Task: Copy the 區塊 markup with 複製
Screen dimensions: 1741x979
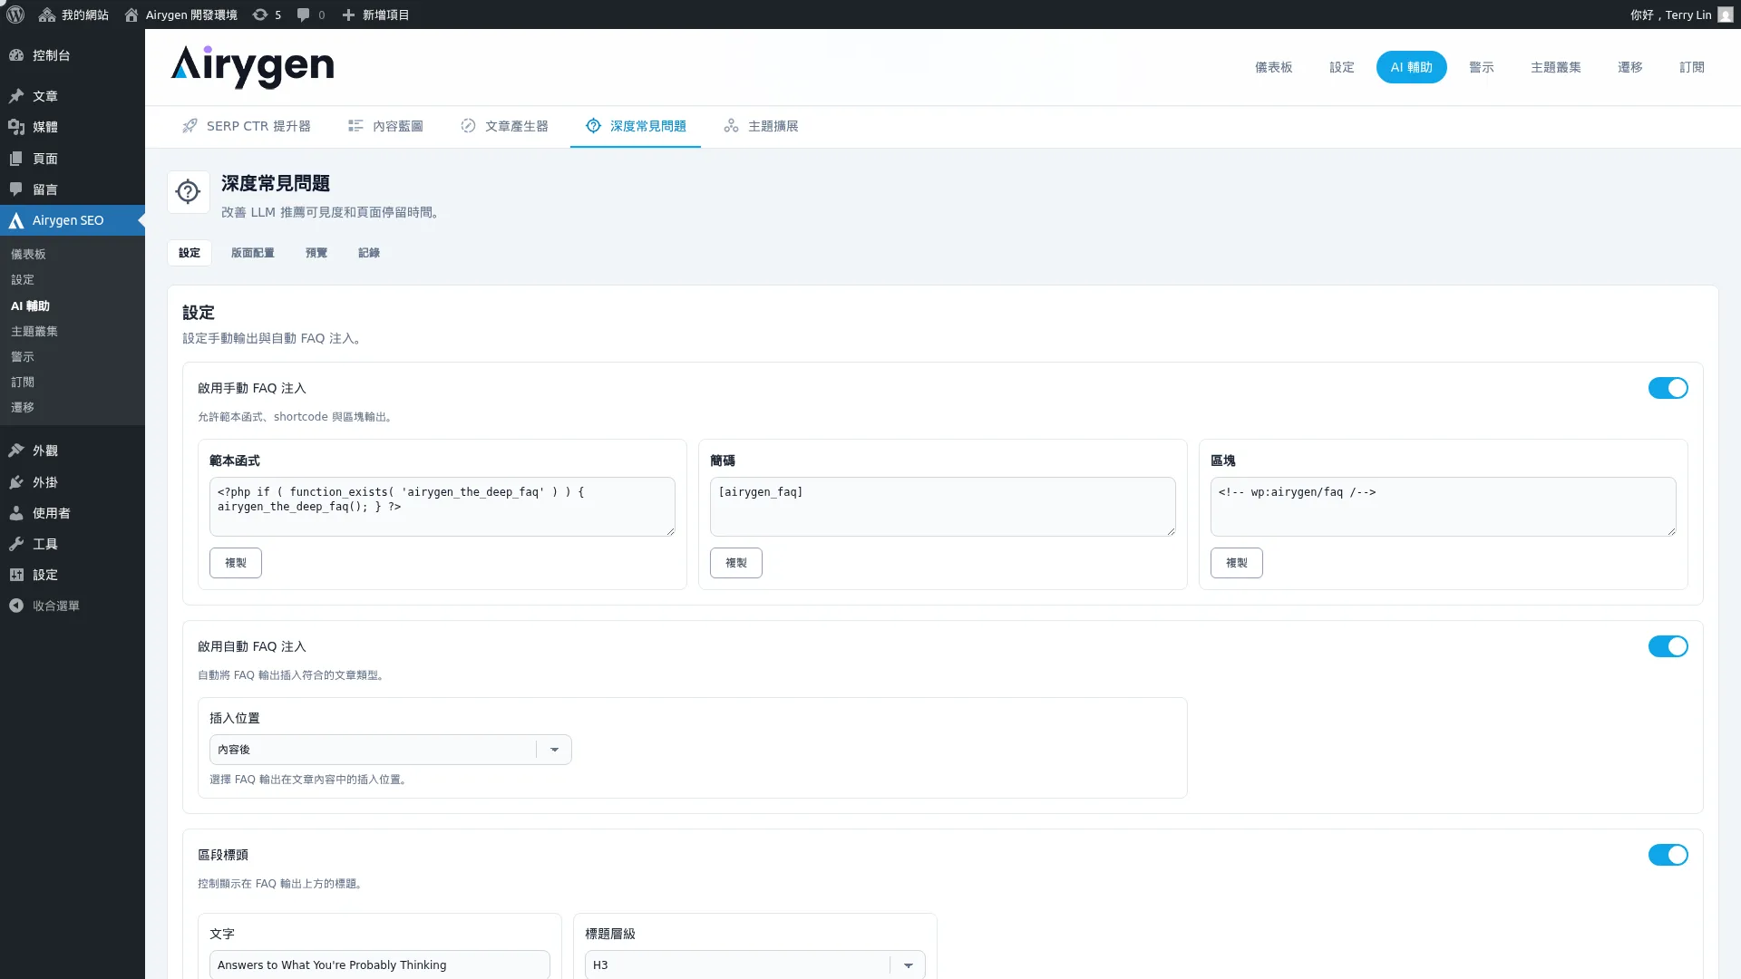Action: pyautogui.click(x=1237, y=563)
